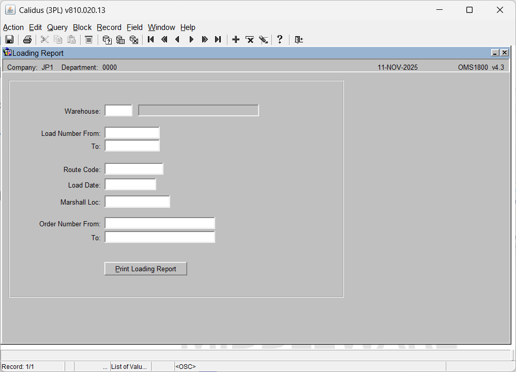Click into the Load Date field
The image size is (516, 372).
click(x=130, y=184)
